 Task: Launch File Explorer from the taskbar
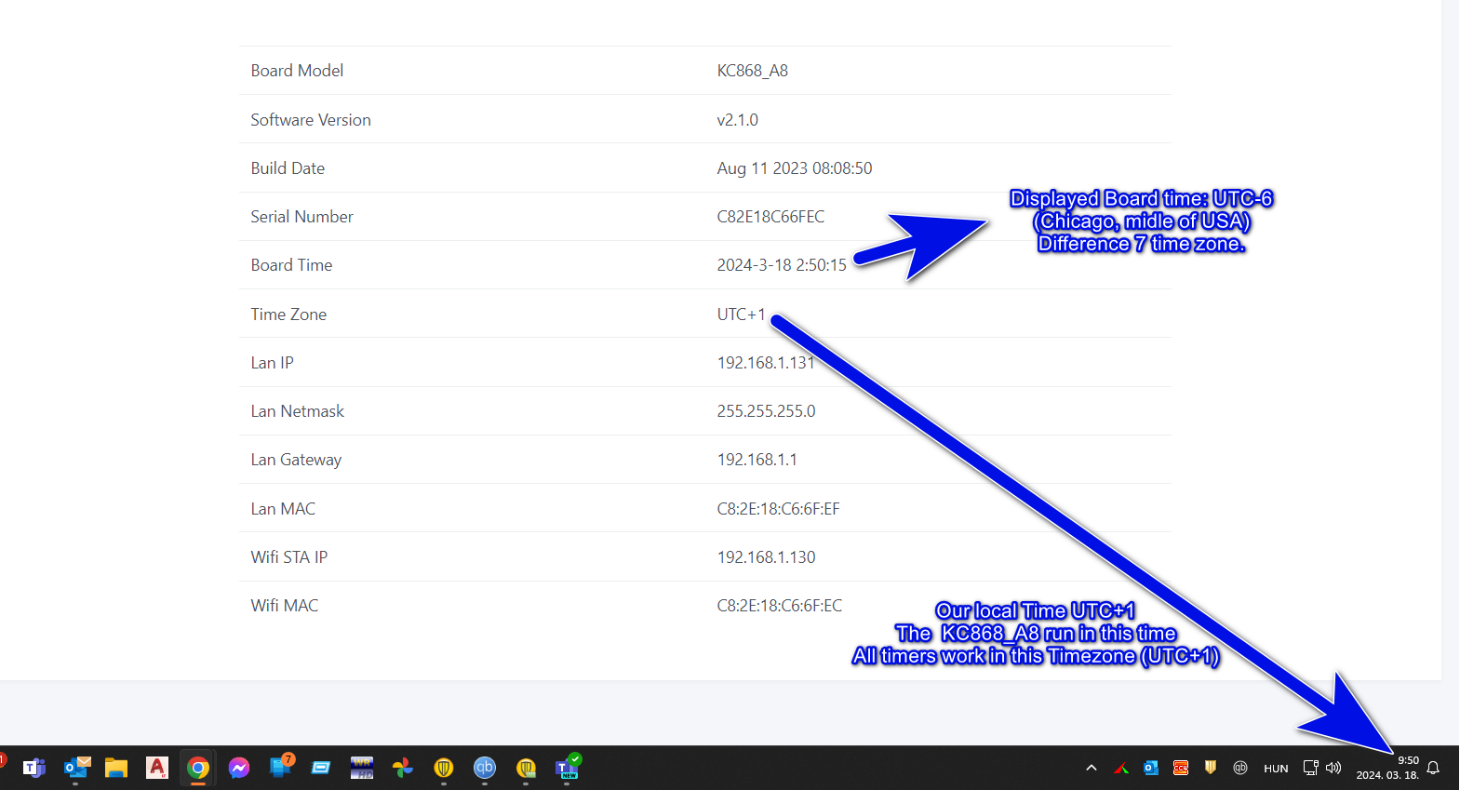[116, 768]
